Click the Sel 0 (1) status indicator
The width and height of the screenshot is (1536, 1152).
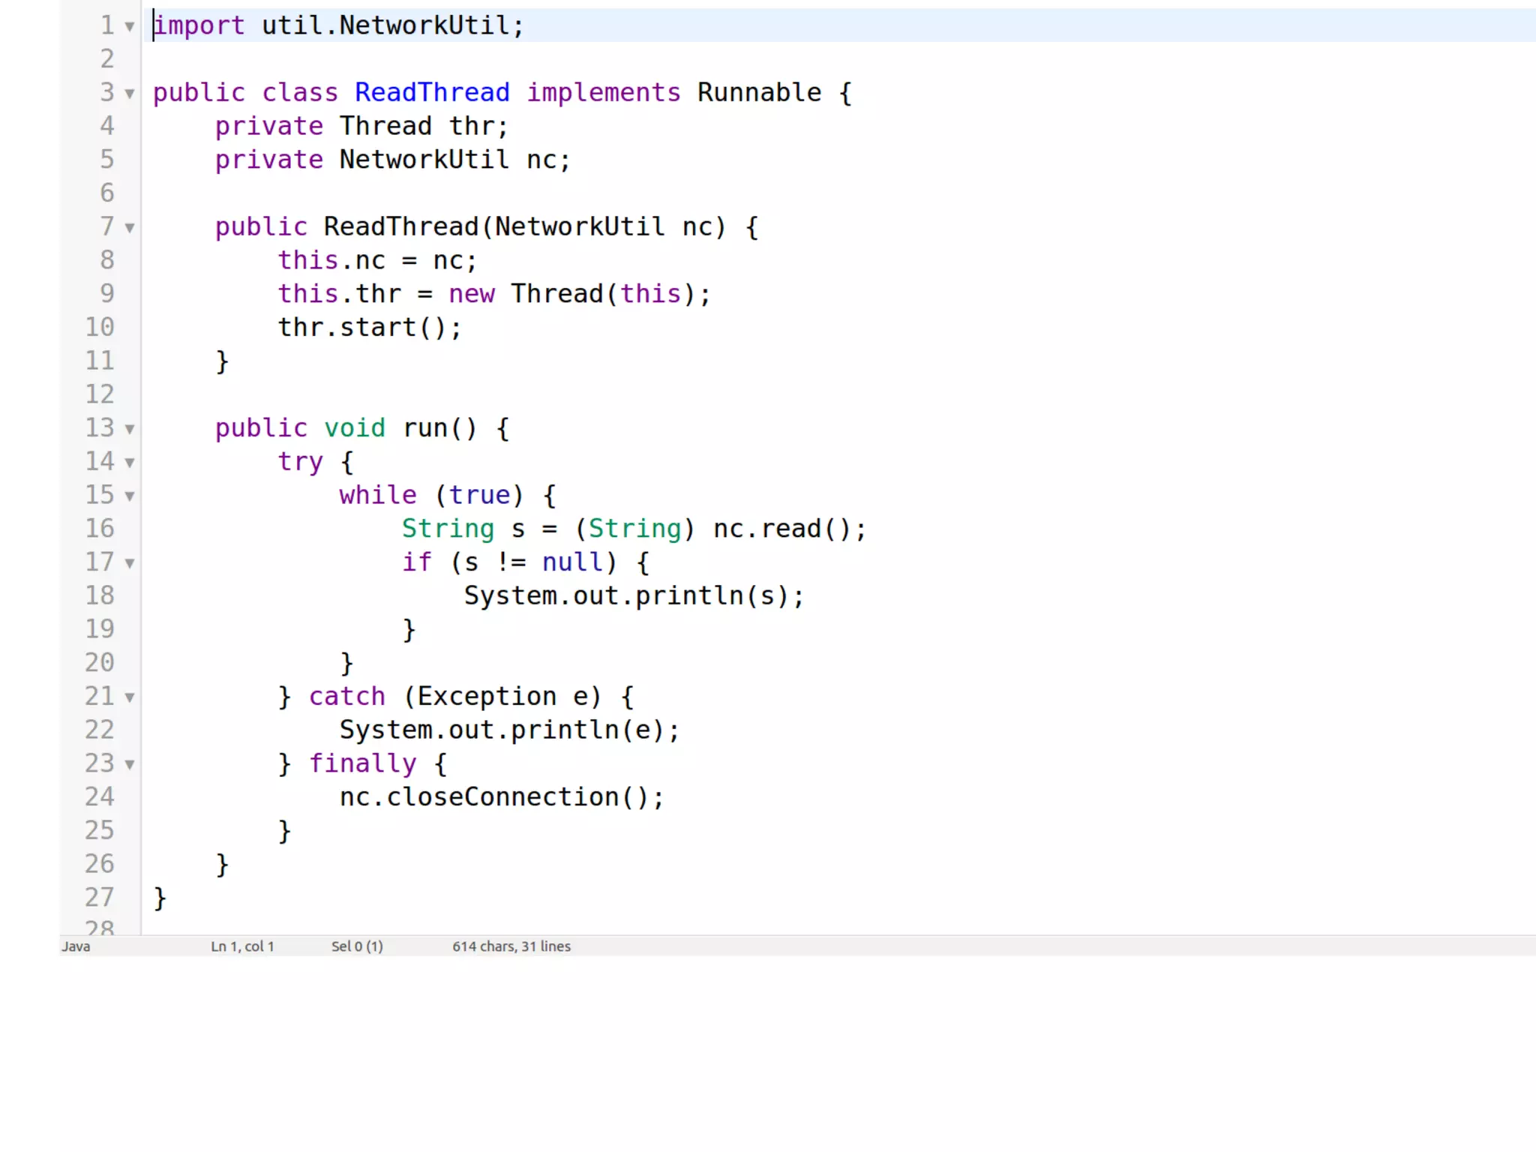[x=357, y=946]
